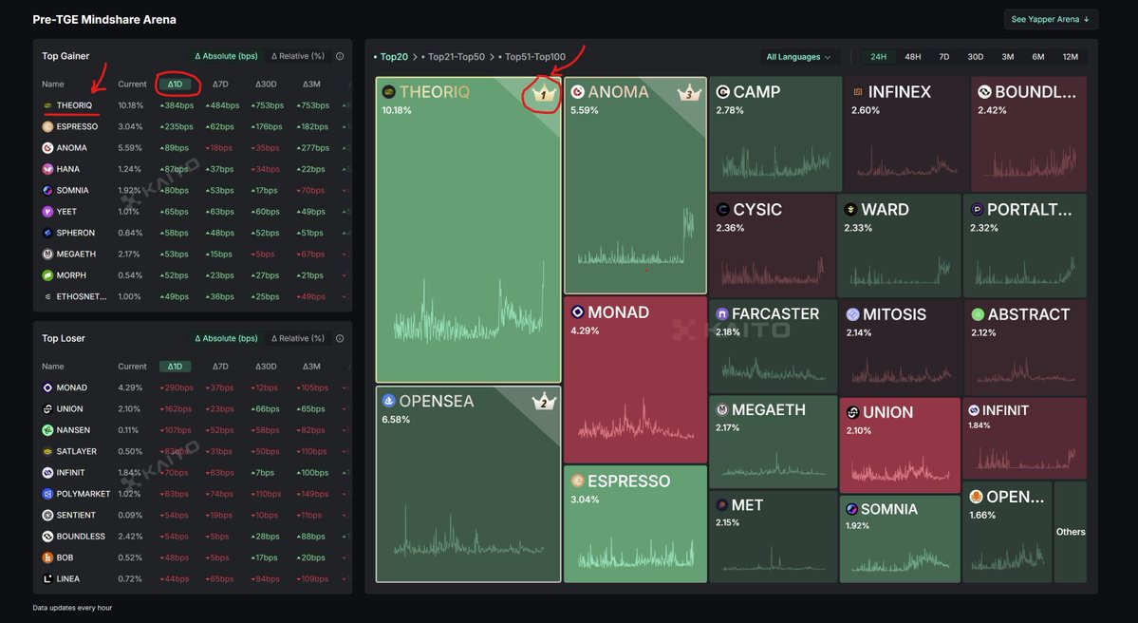Open the ESPRESSO treemap tile chart
Viewport: 1138px width, 623px height.
pyautogui.click(x=635, y=554)
